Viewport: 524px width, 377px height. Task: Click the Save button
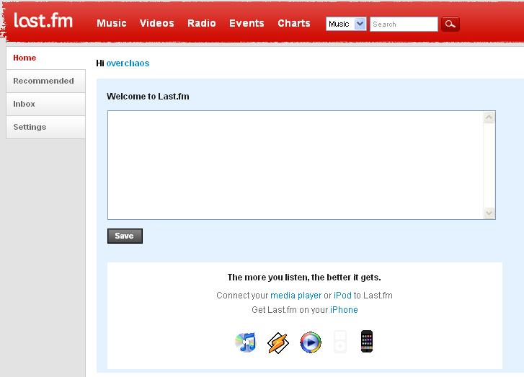tap(125, 236)
